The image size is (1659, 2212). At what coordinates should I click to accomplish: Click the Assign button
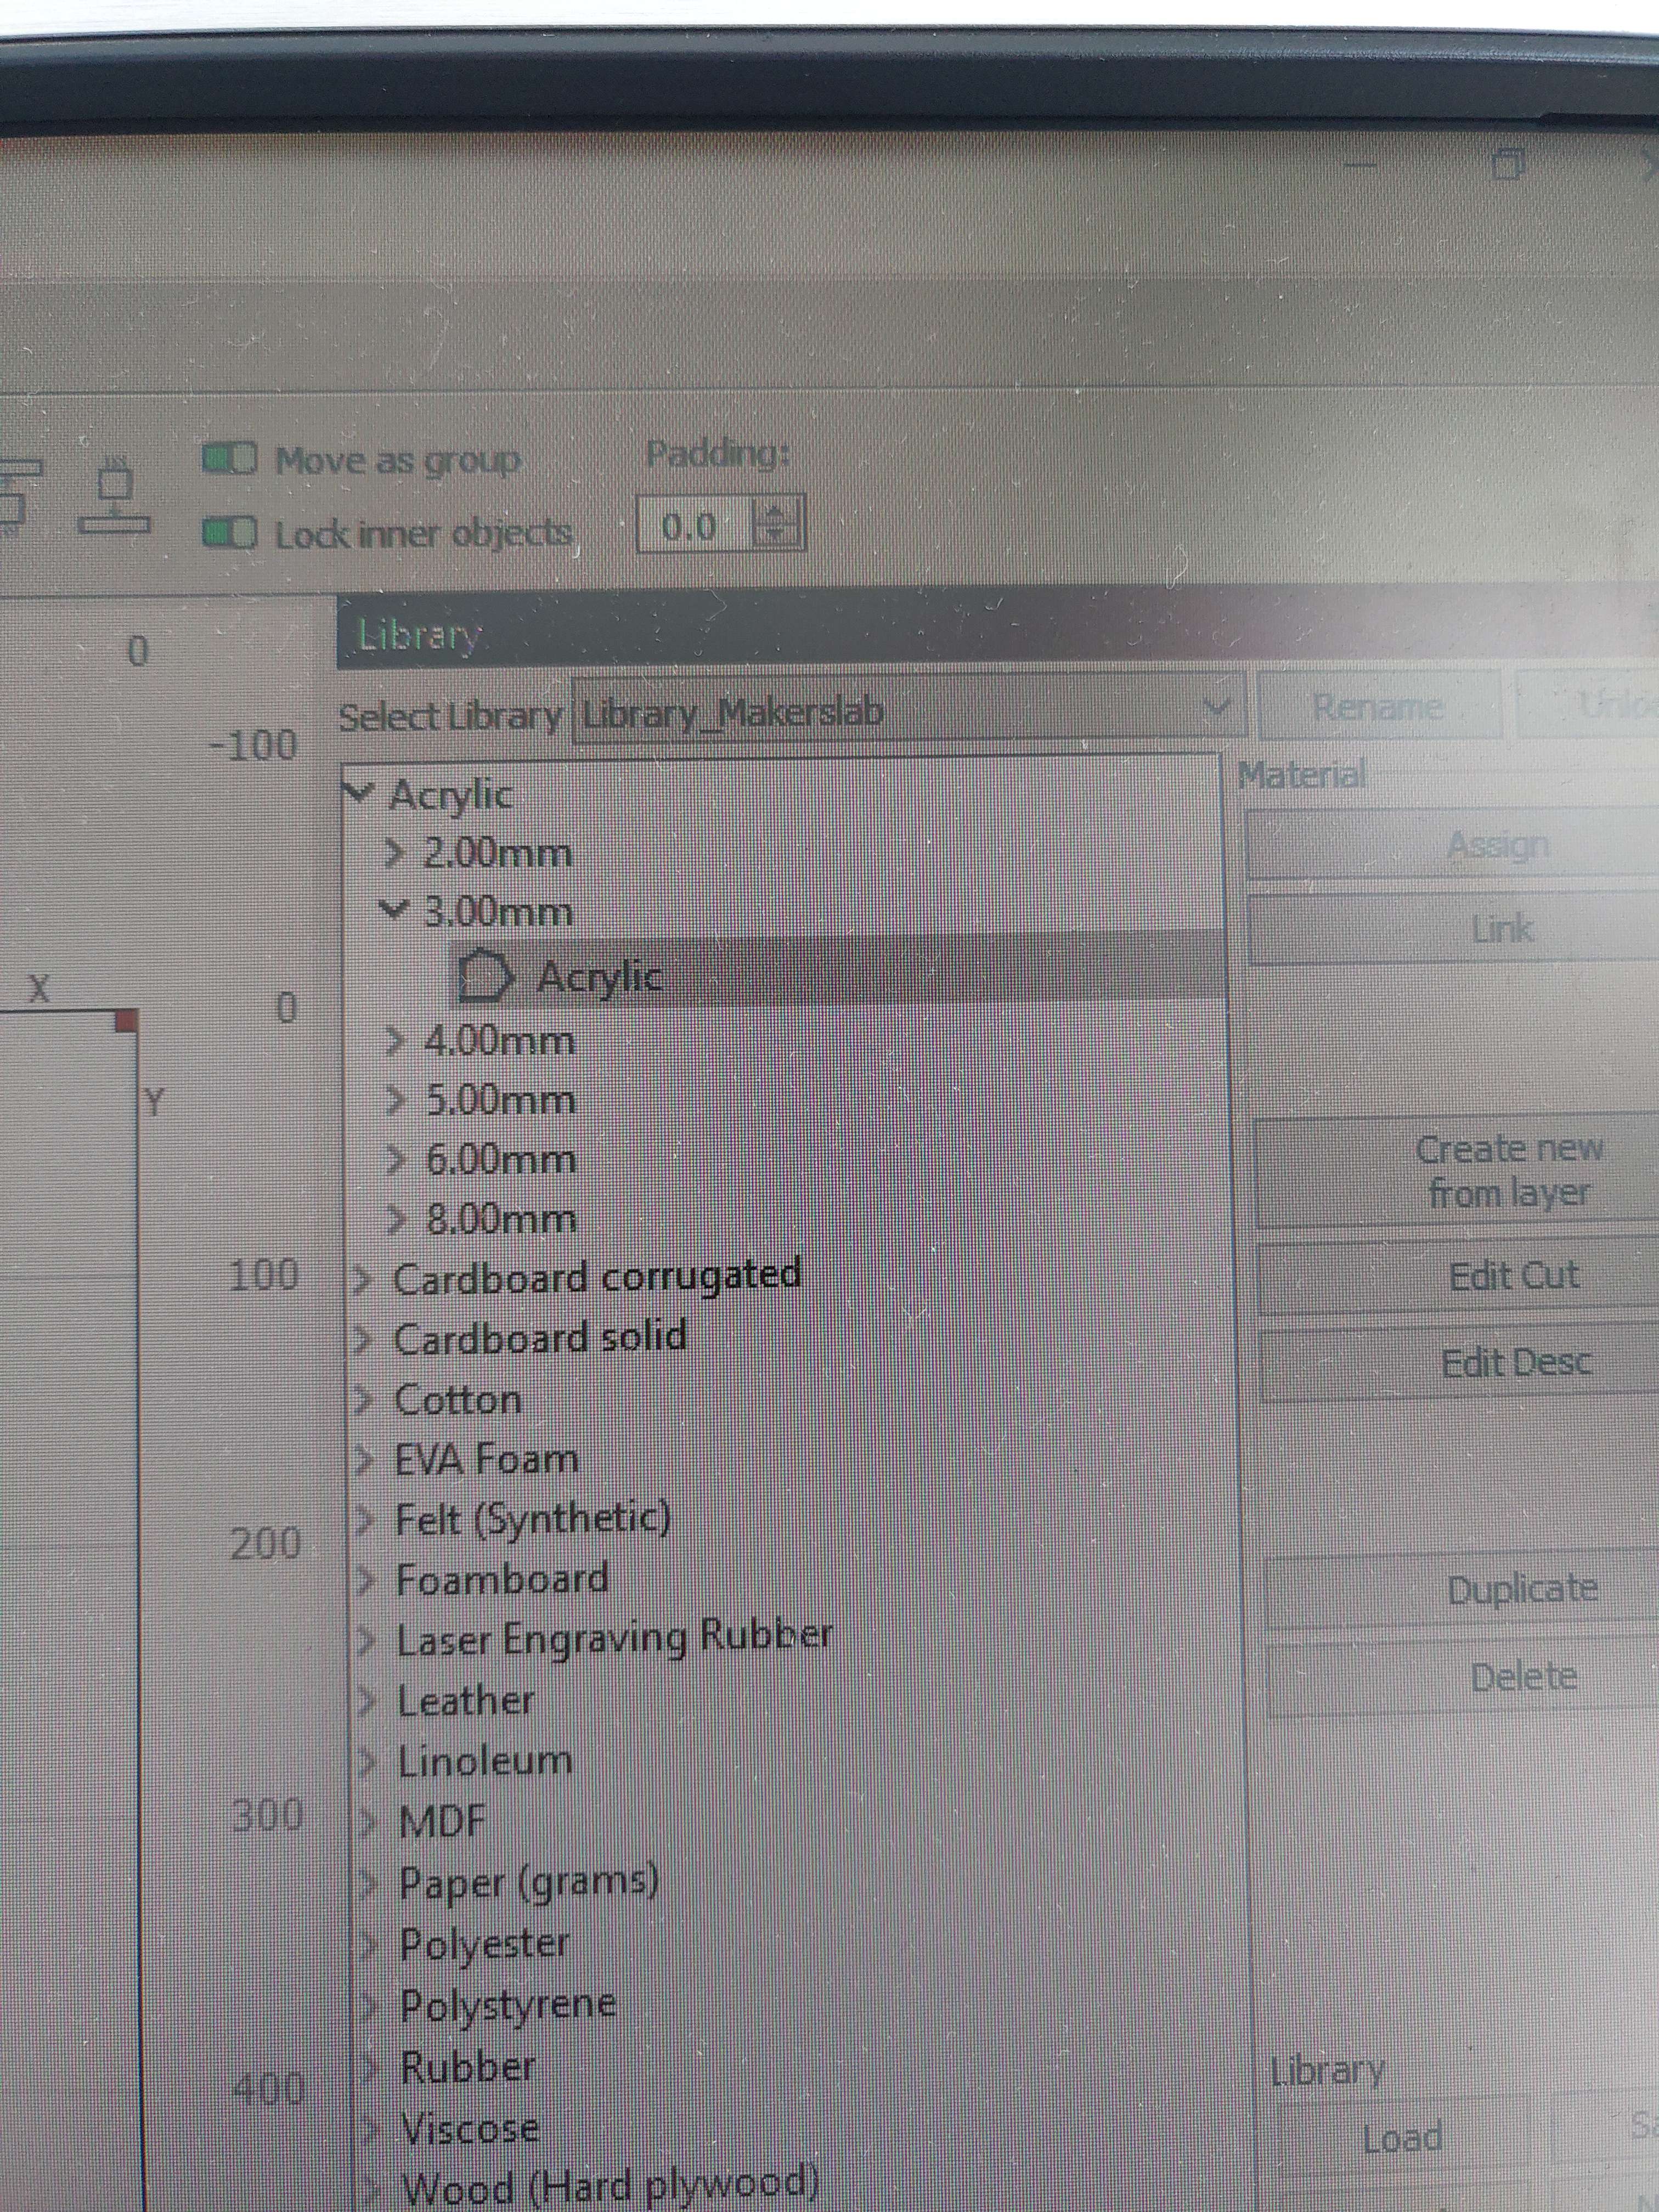(x=1496, y=846)
